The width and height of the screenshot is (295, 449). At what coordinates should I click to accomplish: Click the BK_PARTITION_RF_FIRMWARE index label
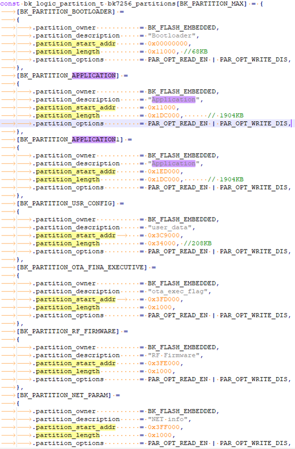68,331
